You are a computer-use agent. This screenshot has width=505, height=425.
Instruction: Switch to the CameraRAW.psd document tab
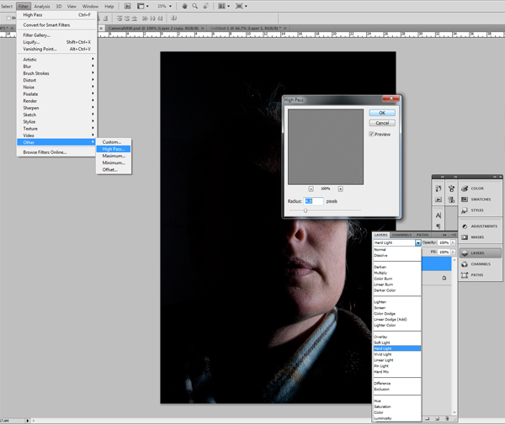coord(155,29)
